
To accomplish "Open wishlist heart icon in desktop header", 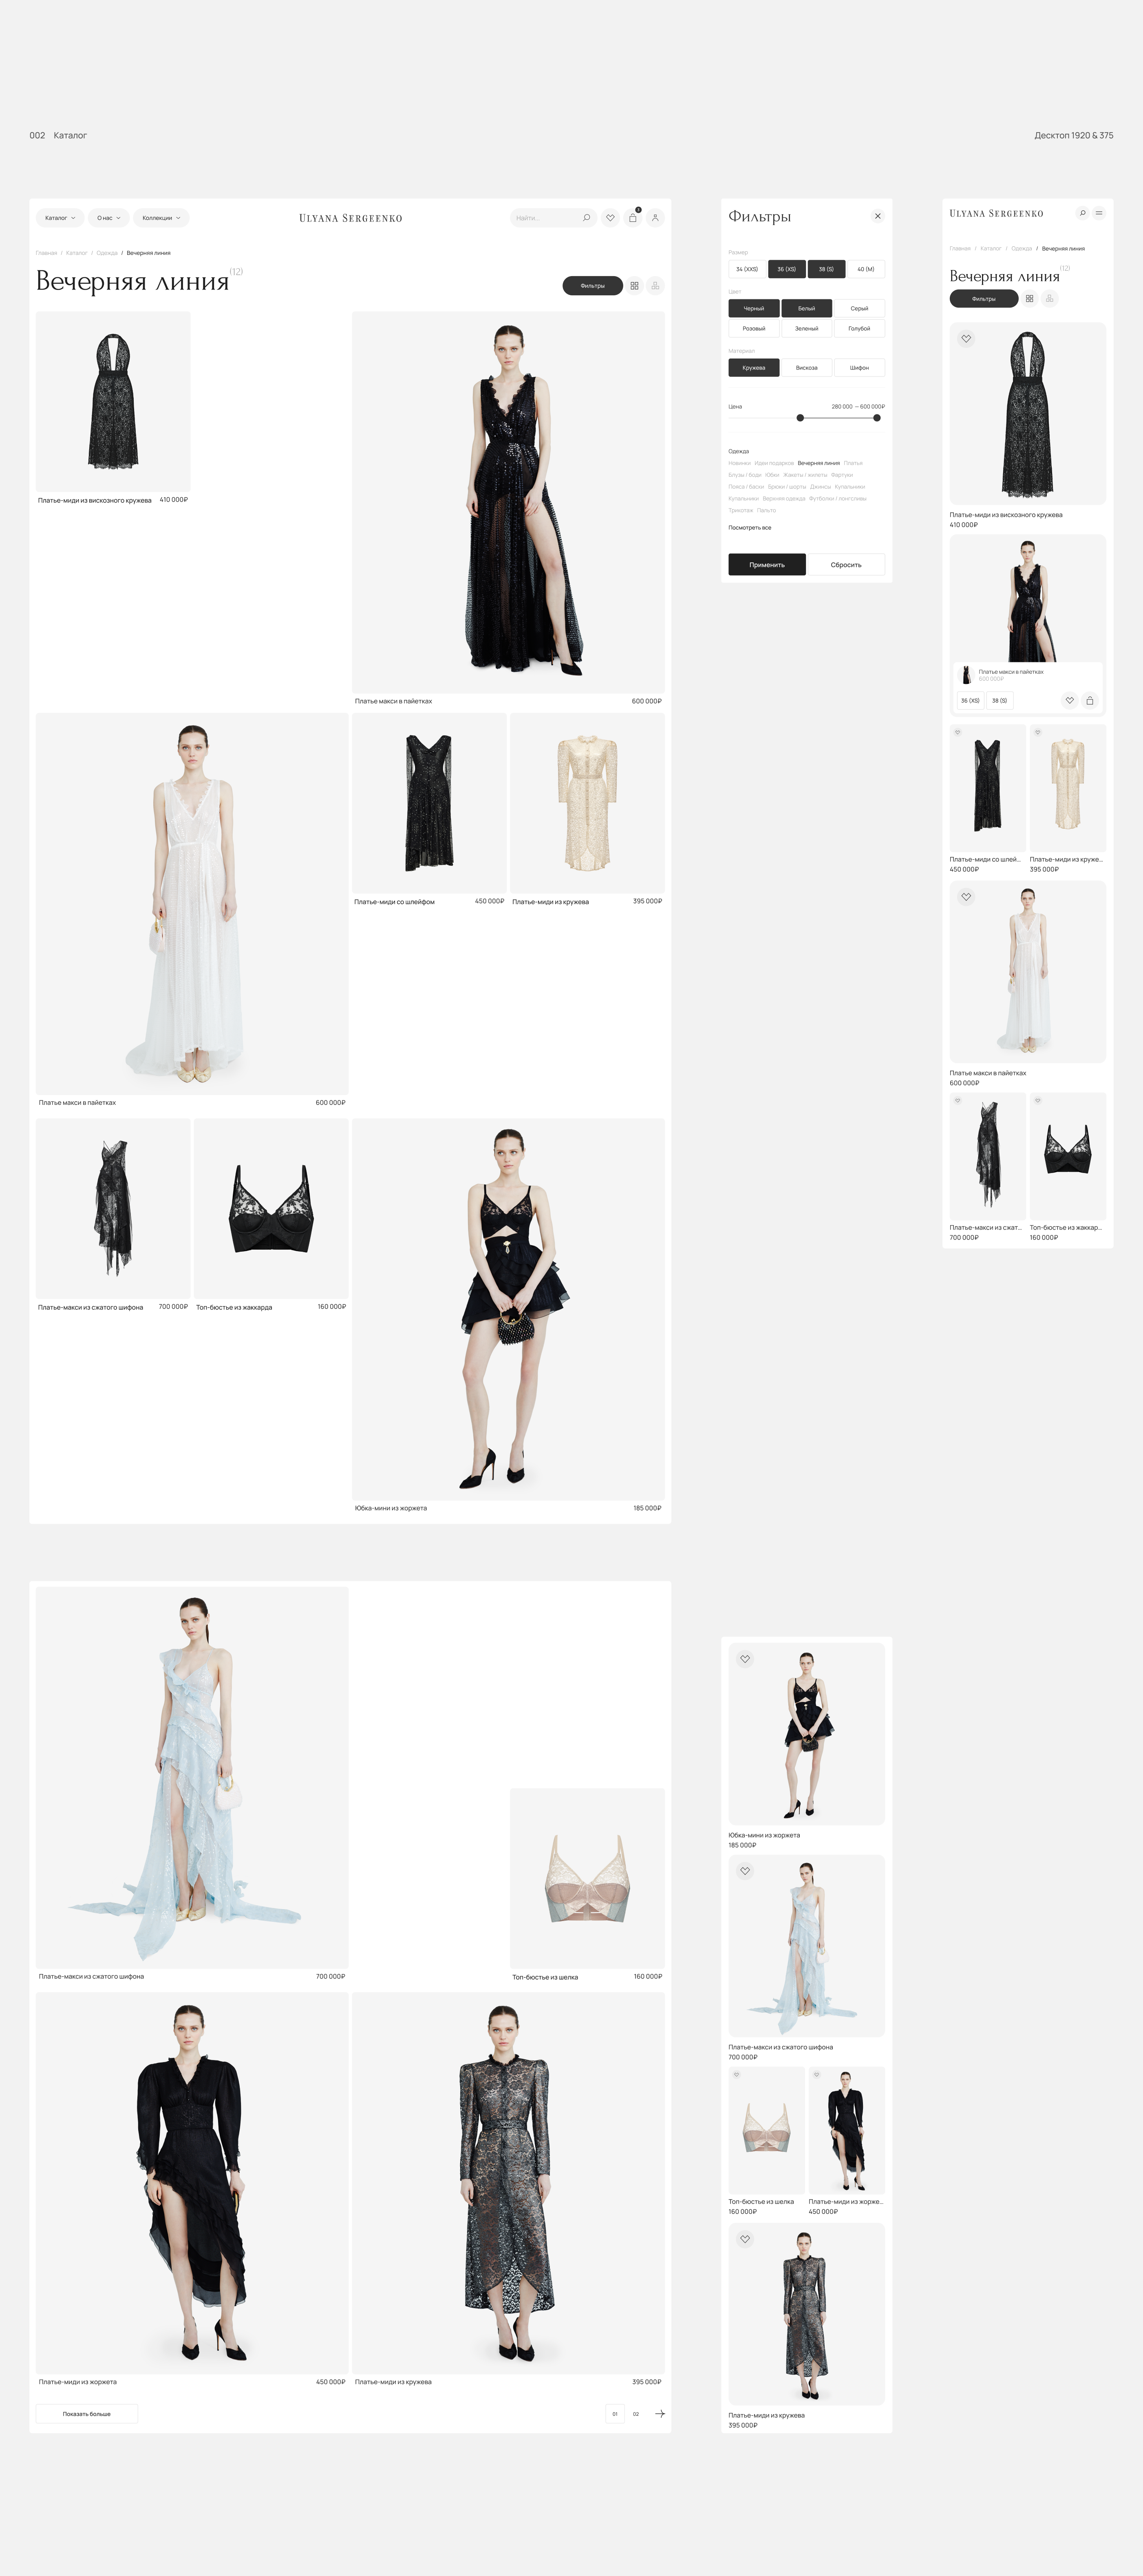I will [611, 218].
